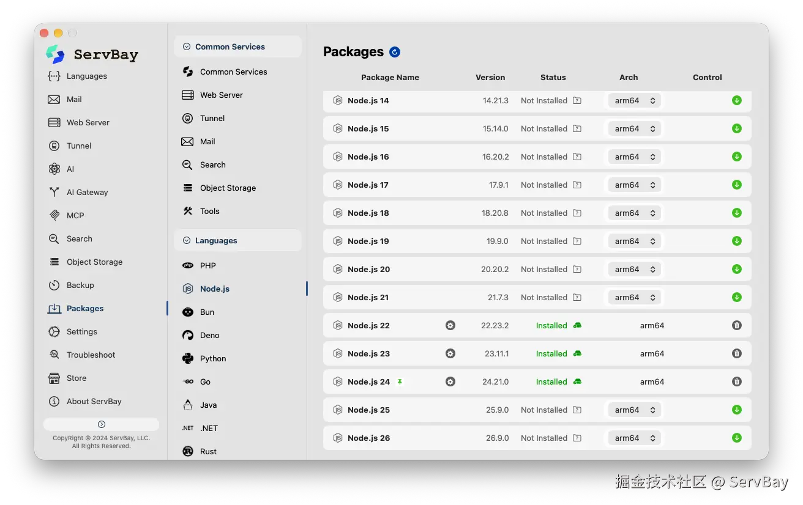Viewport: 803px width, 505px height.
Task: Download Node.js 20 package
Action: [x=737, y=269]
